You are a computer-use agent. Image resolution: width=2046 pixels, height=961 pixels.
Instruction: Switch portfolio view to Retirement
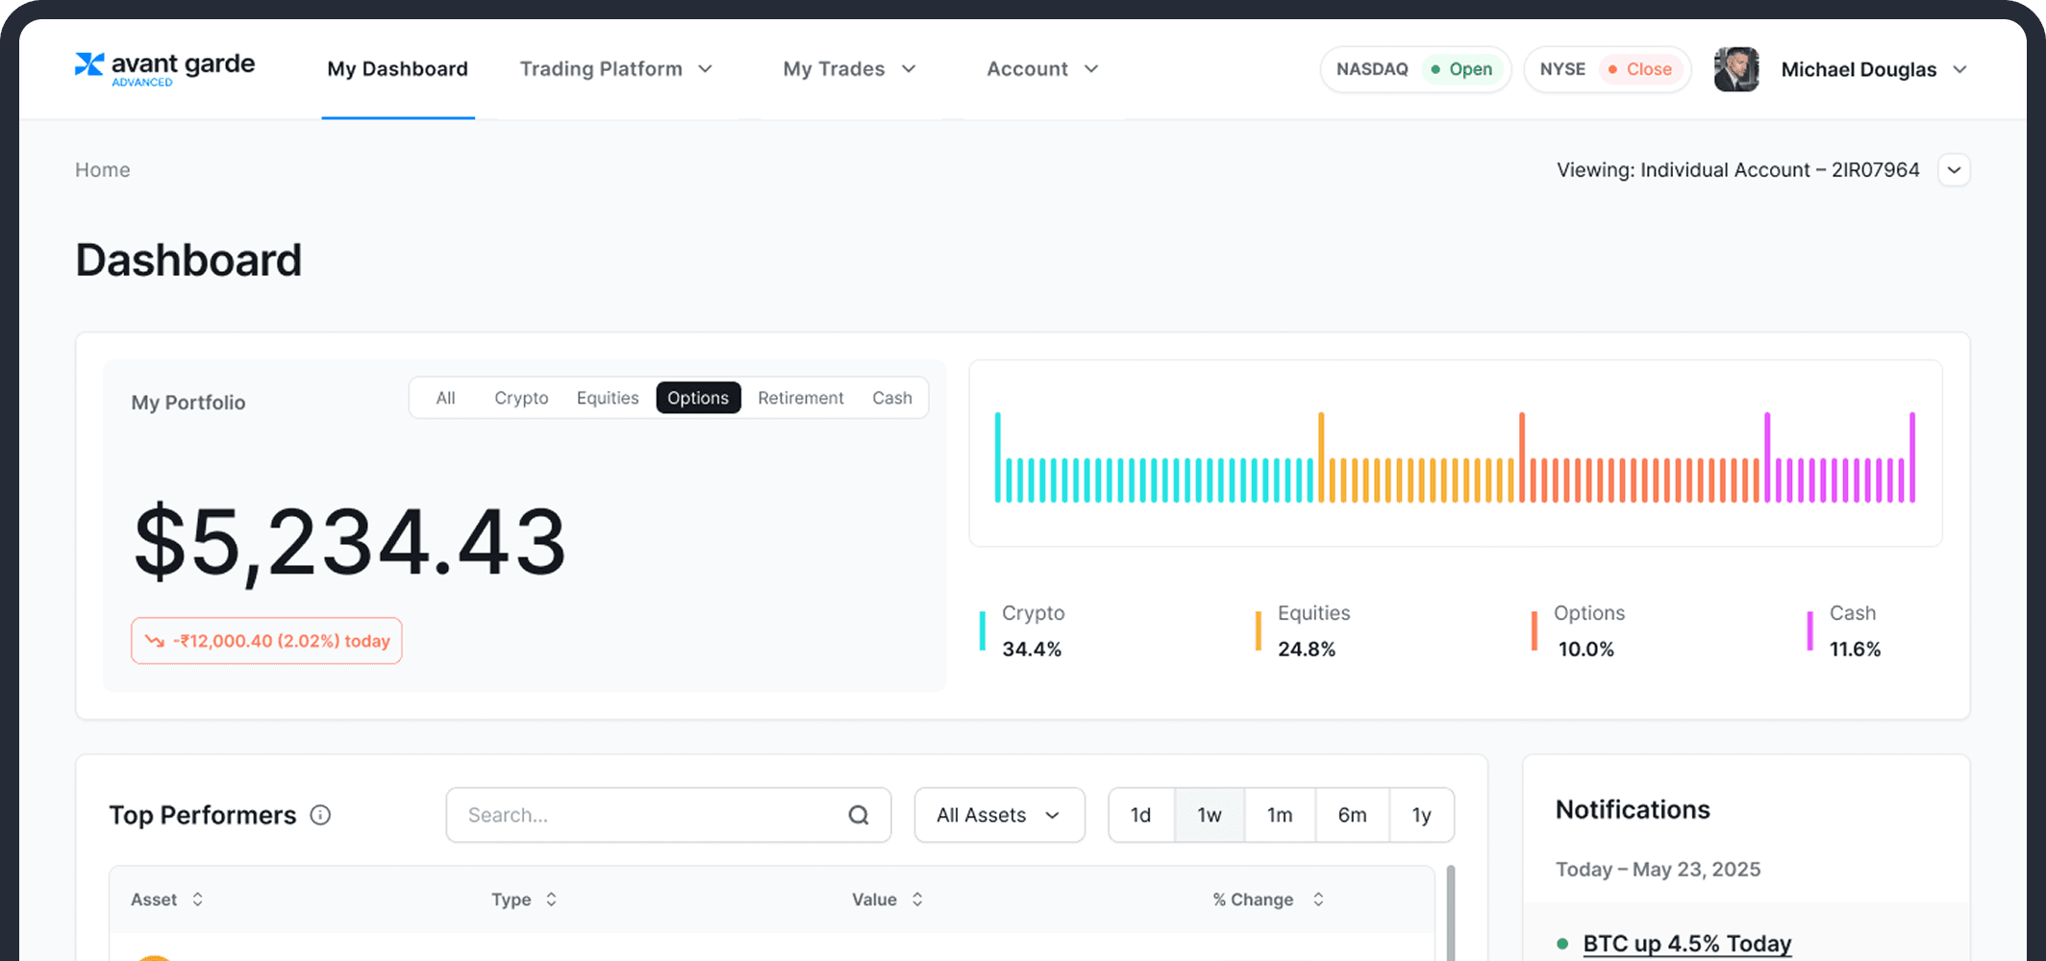click(800, 397)
